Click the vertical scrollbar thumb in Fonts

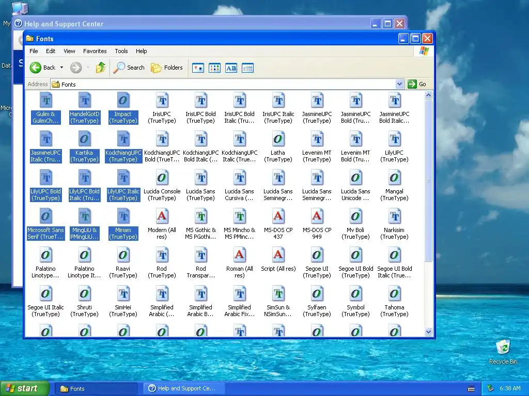coord(428,180)
